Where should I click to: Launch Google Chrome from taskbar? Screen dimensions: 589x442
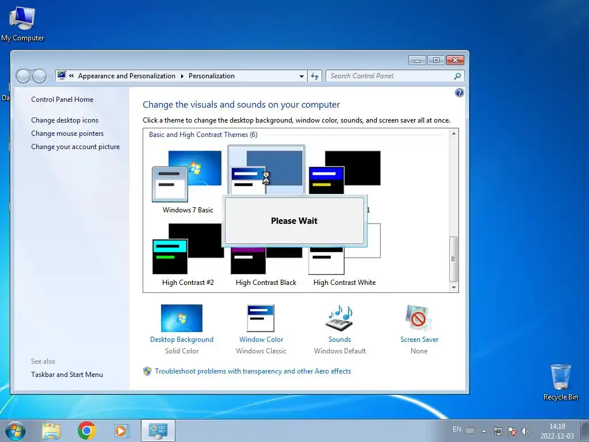pos(86,430)
